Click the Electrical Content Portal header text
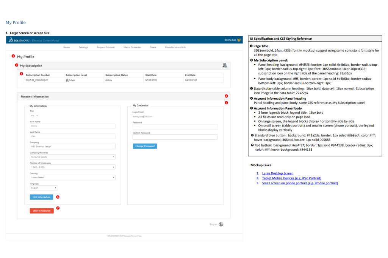 (46, 40)
